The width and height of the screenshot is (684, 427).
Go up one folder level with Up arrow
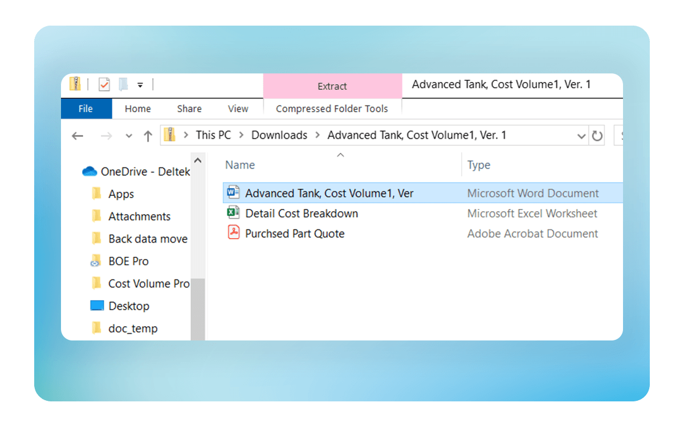tap(148, 136)
